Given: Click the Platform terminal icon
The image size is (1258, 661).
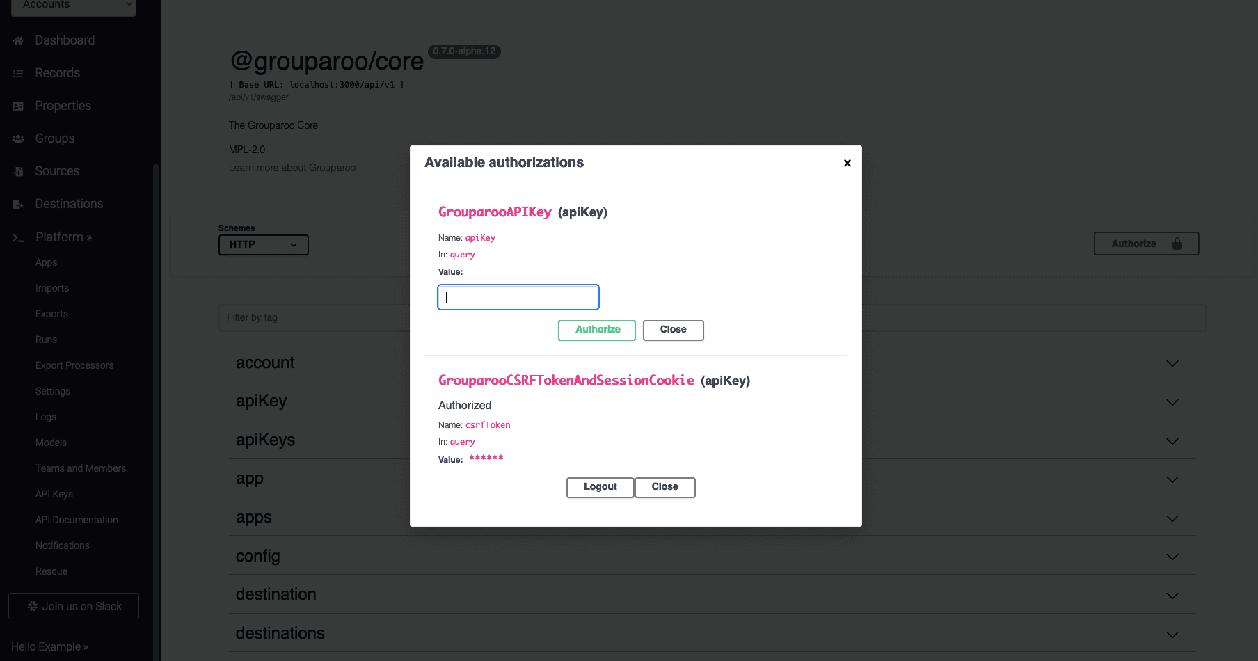Looking at the screenshot, I should tap(19, 238).
